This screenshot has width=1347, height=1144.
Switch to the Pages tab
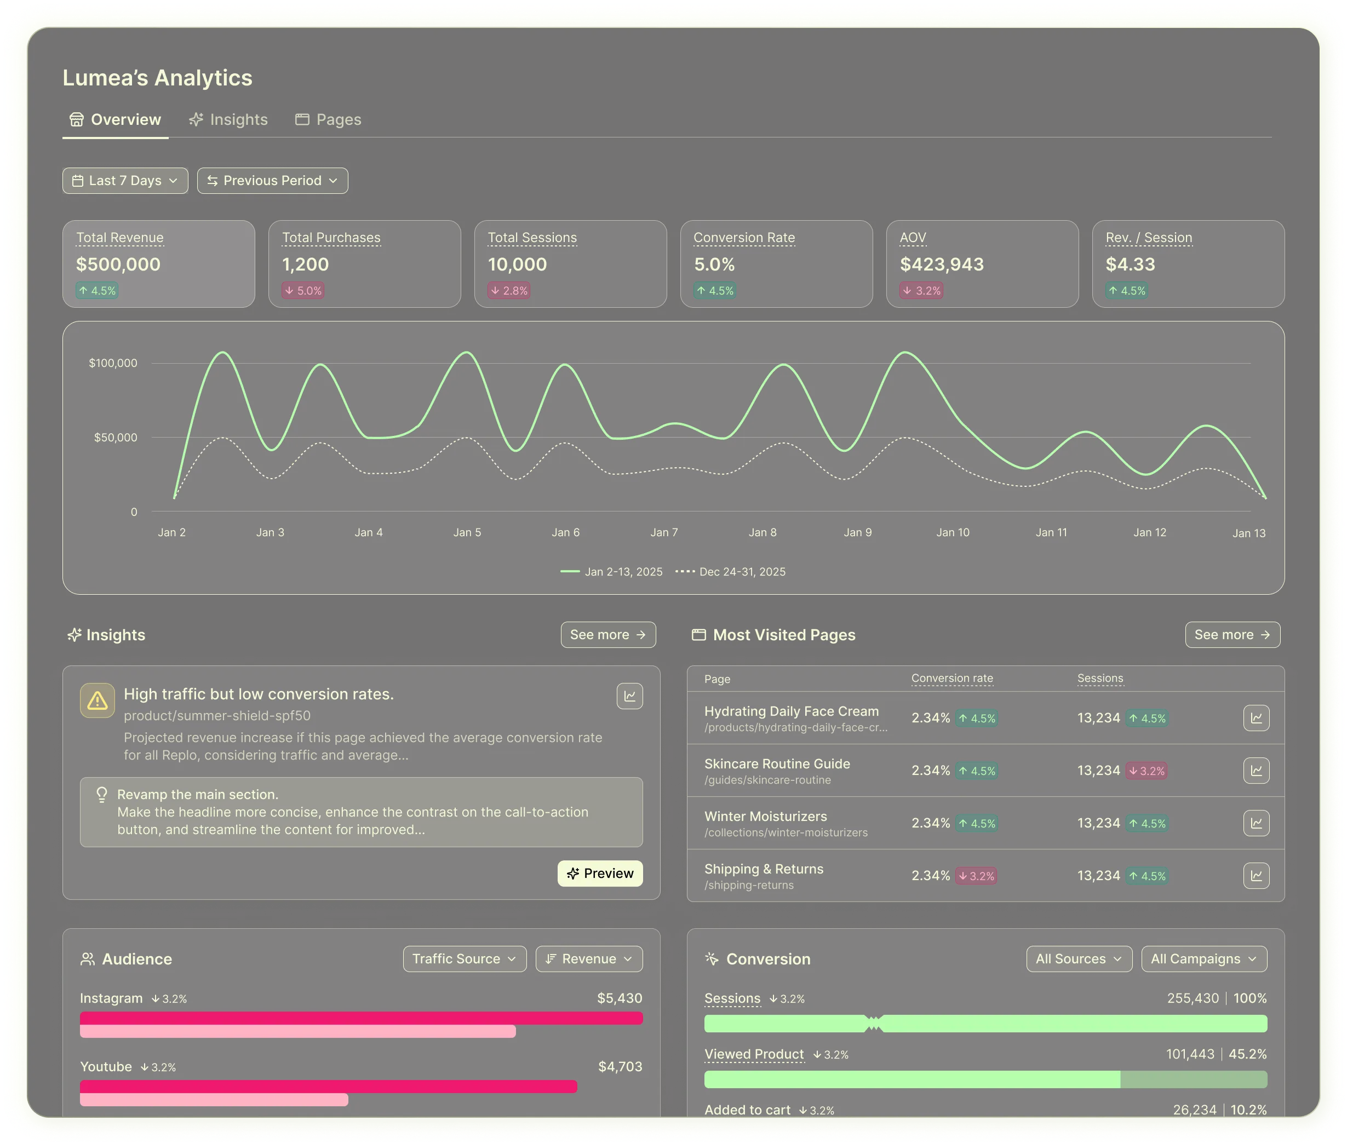[328, 119]
